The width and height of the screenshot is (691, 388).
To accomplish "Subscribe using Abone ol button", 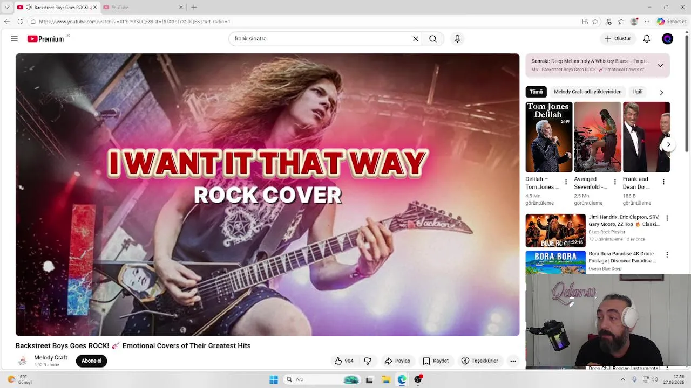I will coord(91,361).
